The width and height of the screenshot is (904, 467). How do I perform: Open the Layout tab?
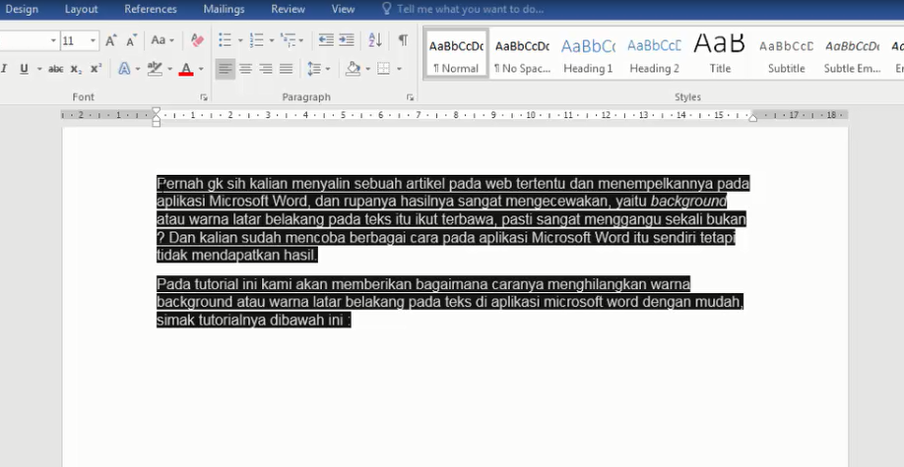click(82, 9)
